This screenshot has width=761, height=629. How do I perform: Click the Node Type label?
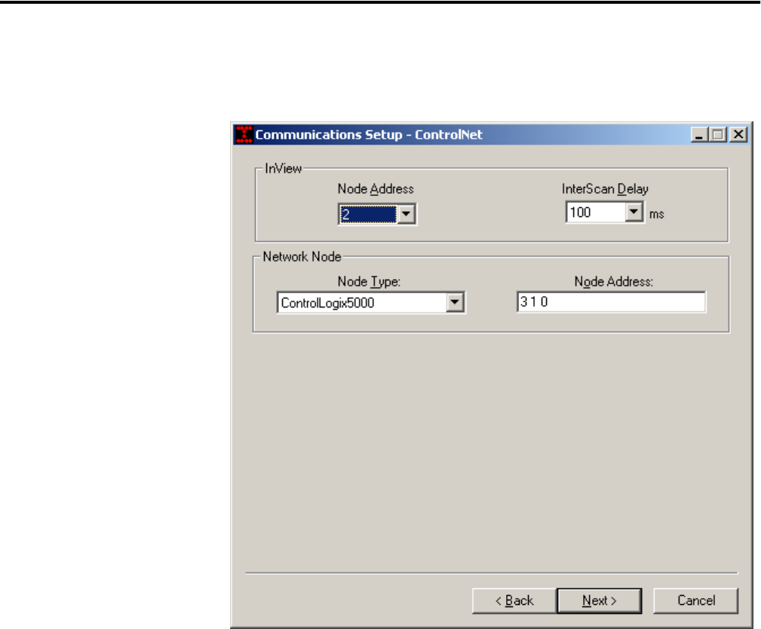369,282
